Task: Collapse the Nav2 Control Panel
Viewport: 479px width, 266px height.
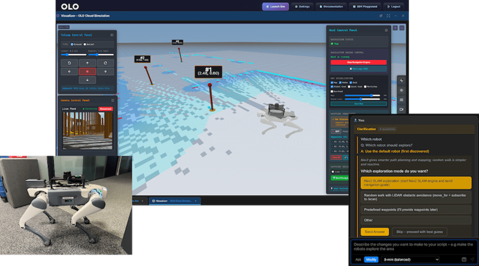Action: tap(386, 30)
